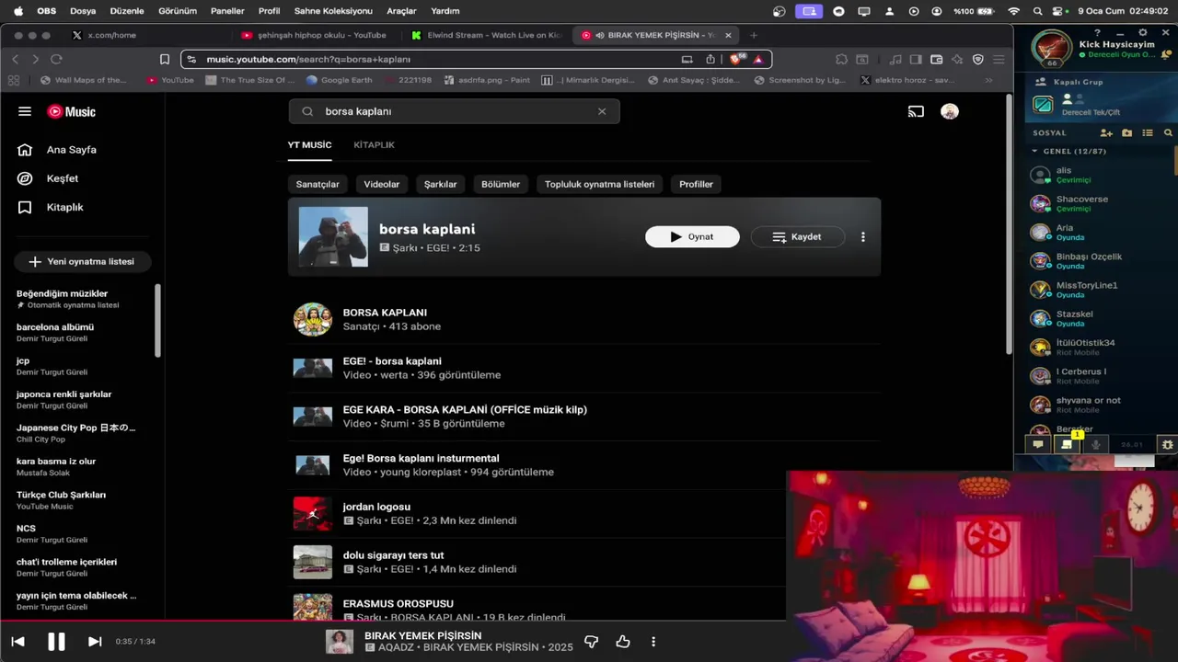Click the search input field
The image size is (1178, 662).
tap(454, 111)
